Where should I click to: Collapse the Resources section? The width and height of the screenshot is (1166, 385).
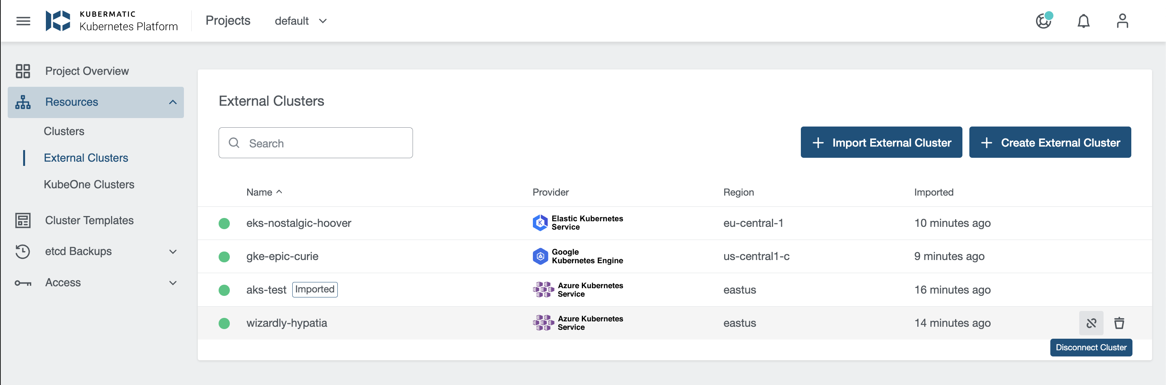pyautogui.click(x=172, y=102)
